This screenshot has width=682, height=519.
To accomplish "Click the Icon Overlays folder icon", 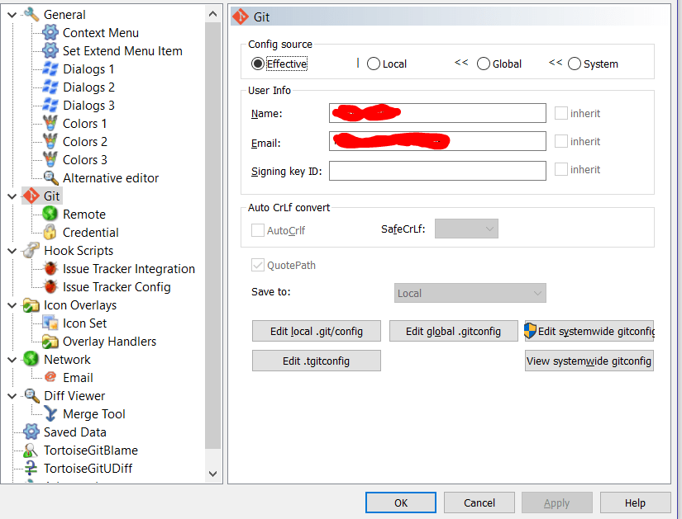I will [31, 305].
